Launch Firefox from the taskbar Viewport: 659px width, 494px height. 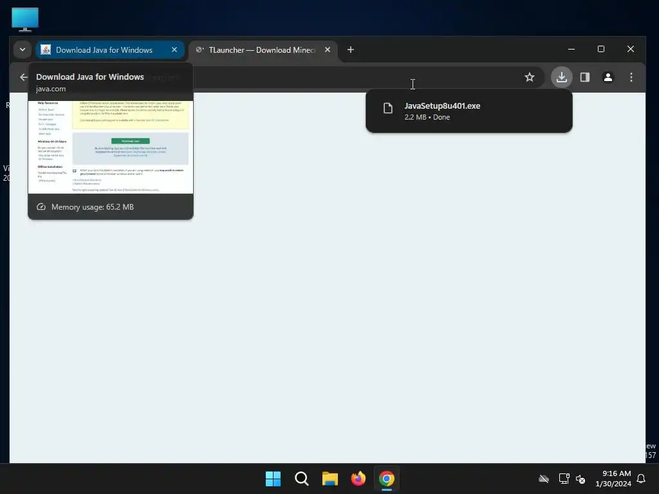(358, 479)
